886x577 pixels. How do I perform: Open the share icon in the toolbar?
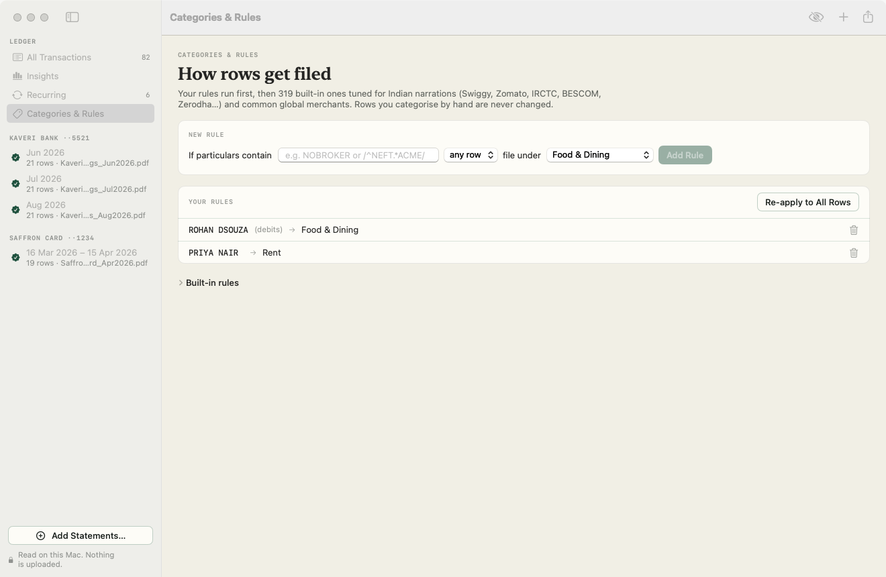(868, 17)
